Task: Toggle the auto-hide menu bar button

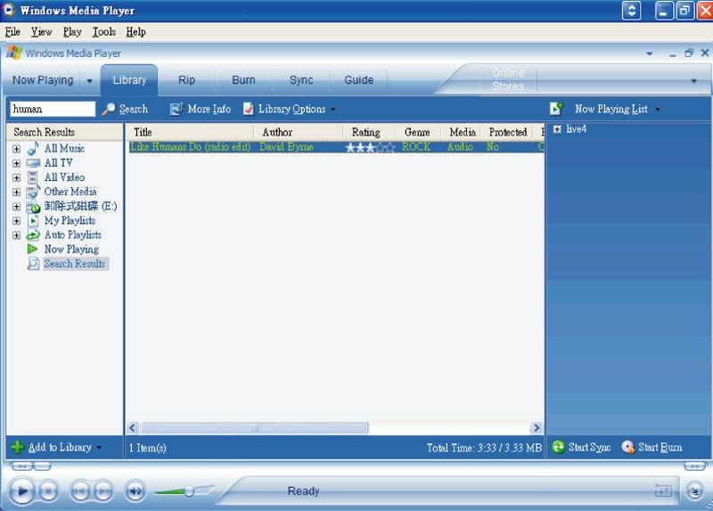Action: tap(632, 11)
